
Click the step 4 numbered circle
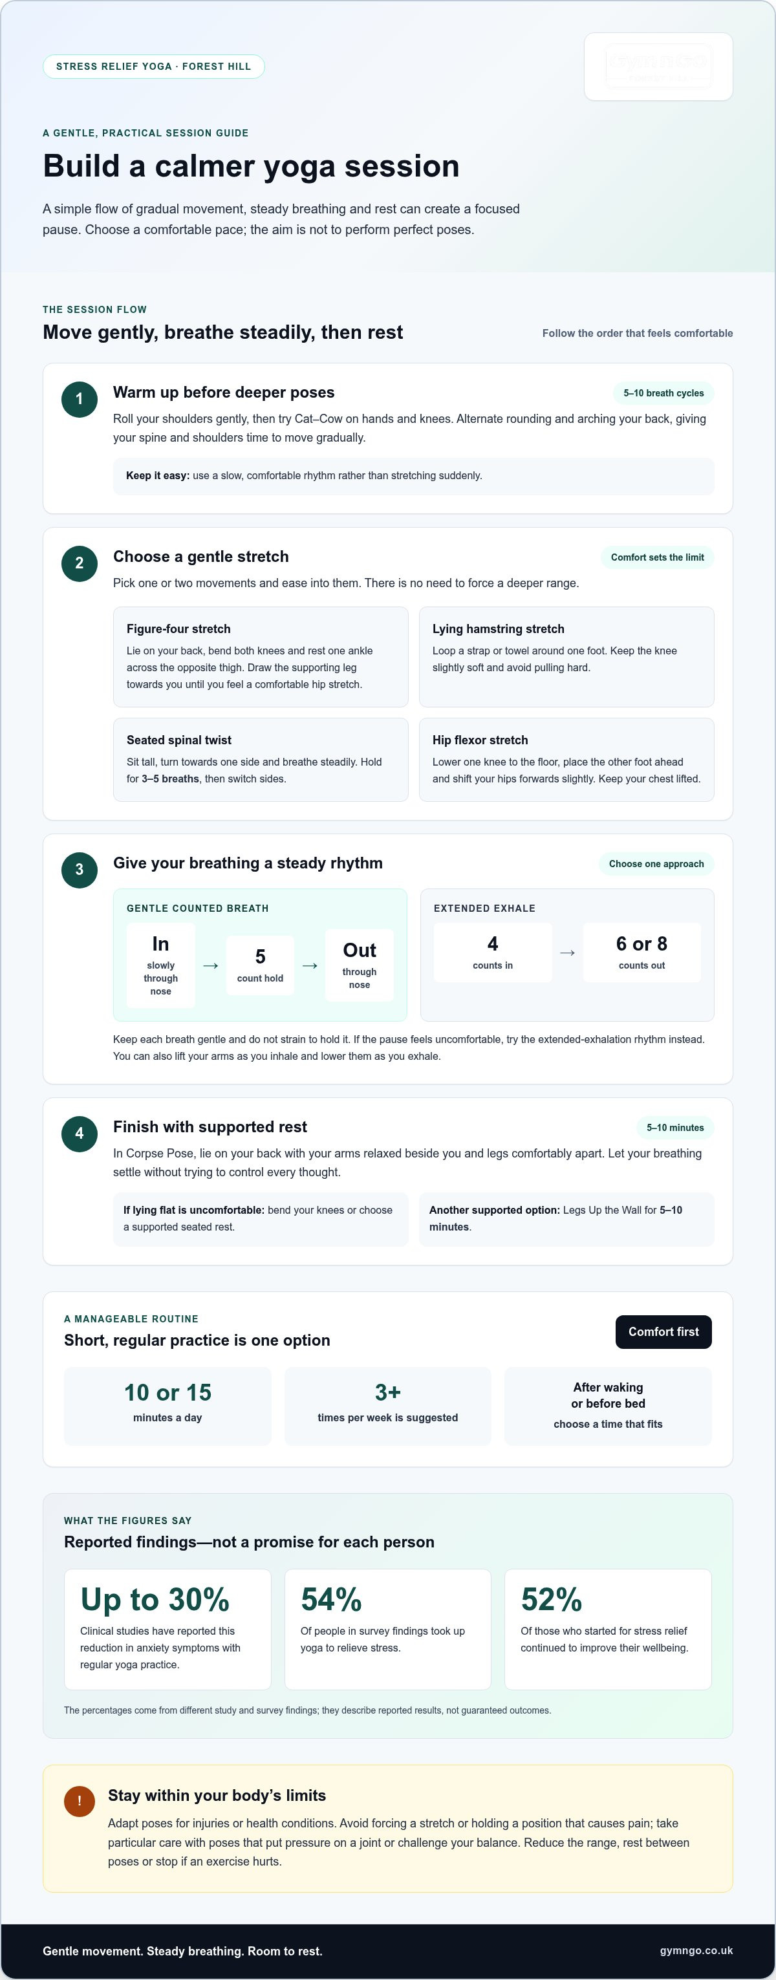click(x=79, y=1134)
